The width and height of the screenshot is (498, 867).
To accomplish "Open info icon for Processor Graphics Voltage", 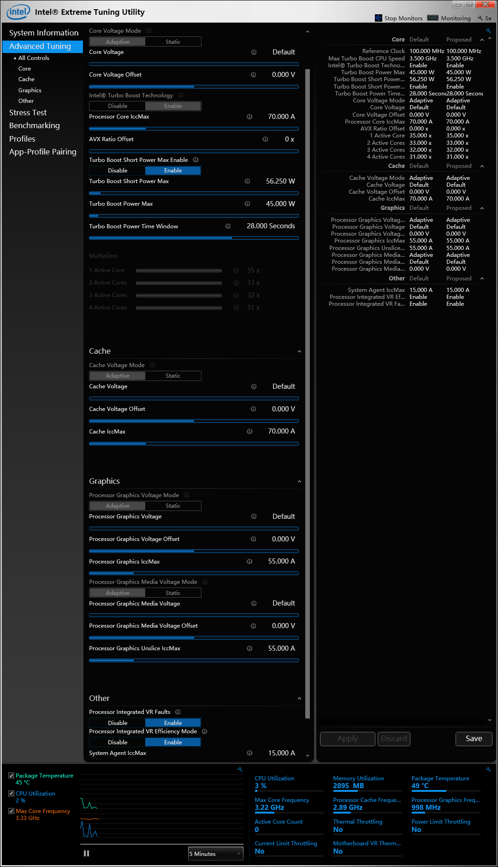I will pyautogui.click(x=254, y=517).
